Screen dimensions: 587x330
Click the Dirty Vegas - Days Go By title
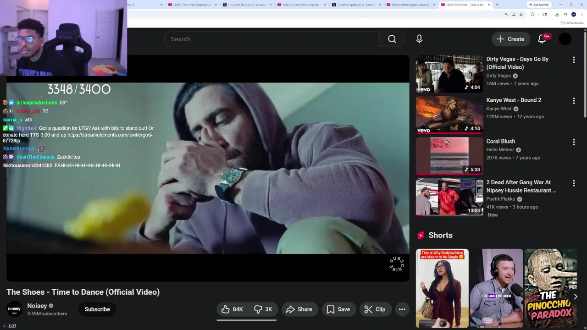point(517,63)
